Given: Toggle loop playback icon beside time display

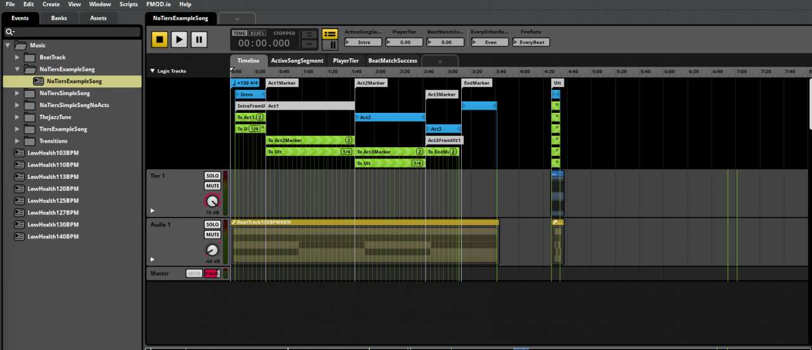Looking at the screenshot, I should [x=309, y=34].
